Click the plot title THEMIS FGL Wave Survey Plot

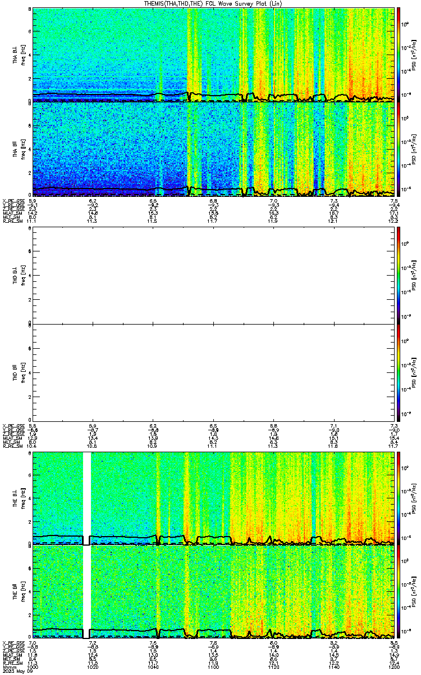click(x=214, y=3)
